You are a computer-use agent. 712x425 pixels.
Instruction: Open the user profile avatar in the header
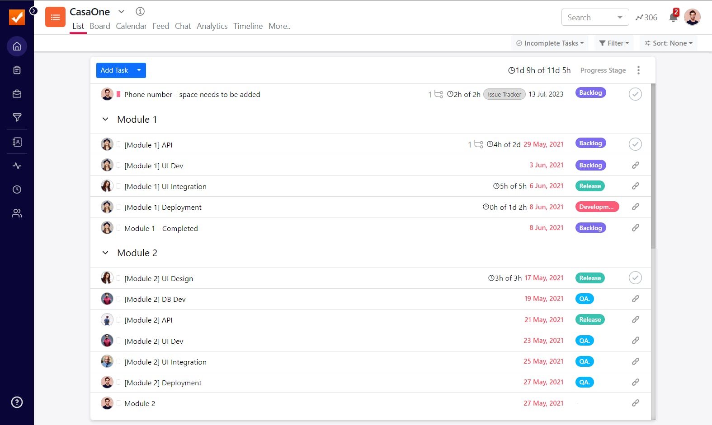pos(692,17)
